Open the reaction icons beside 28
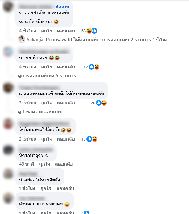The height and width of the screenshot is (214, 189). coord(101,103)
